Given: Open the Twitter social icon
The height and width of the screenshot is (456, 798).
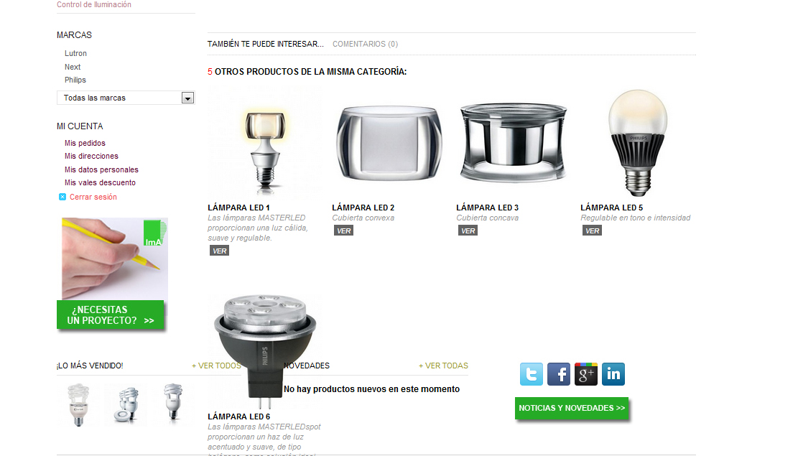Looking at the screenshot, I should pyautogui.click(x=532, y=374).
